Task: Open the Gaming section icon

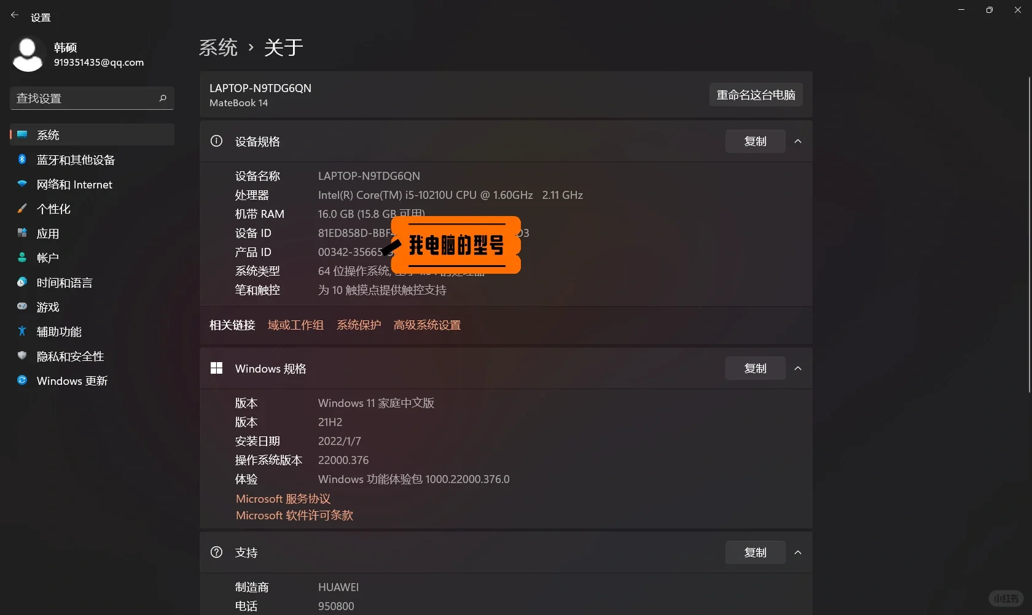Action: tap(22, 307)
